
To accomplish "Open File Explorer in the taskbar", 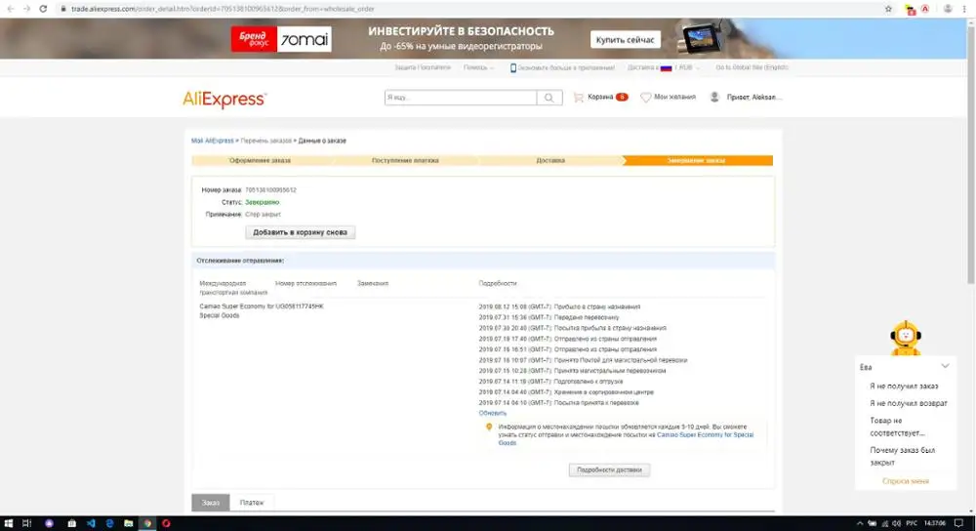I will [x=128, y=523].
